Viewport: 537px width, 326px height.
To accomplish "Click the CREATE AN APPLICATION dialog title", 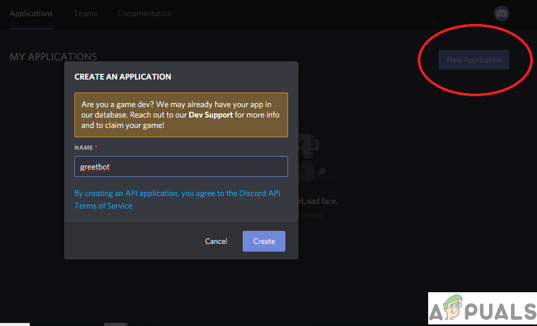I will [122, 77].
